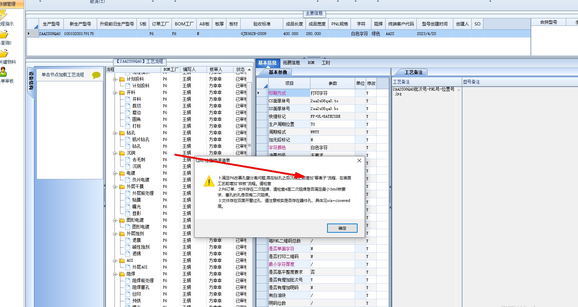
Task: Click the 负片电镀 document icon
Action: click(128, 180)
